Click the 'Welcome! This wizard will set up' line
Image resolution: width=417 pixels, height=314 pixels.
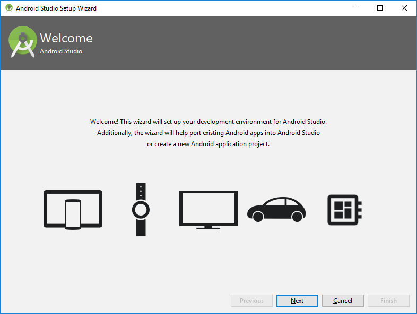coord(212,122)
